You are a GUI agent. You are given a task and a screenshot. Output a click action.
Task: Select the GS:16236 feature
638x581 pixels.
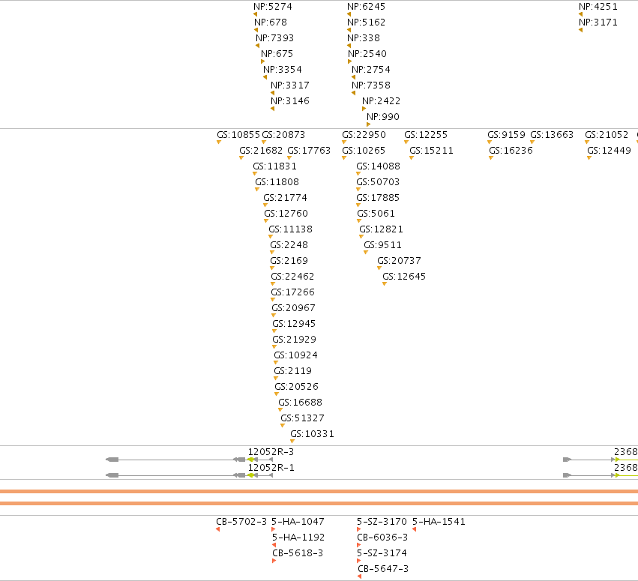click(511, 151)
